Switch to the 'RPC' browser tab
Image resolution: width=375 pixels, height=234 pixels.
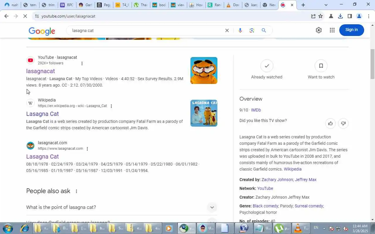tap(67, 5)
